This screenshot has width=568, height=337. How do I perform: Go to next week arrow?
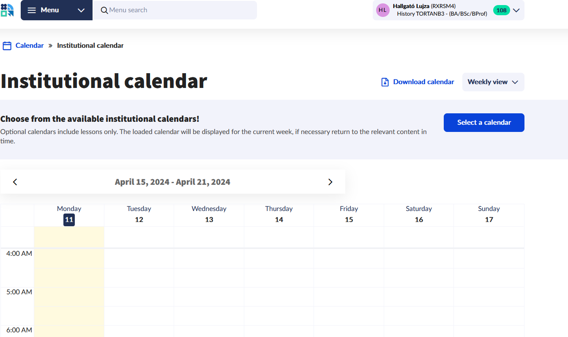(330, 182)
